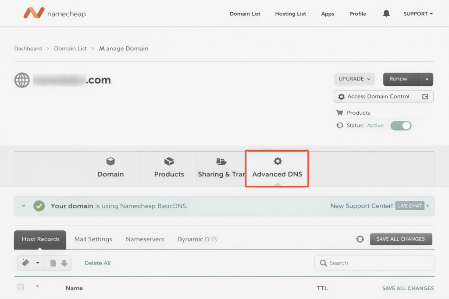This screenshot has height=299, width=449.
Task: Click the SAVE ALL CHANGES button
Action: tap(401, 239)
